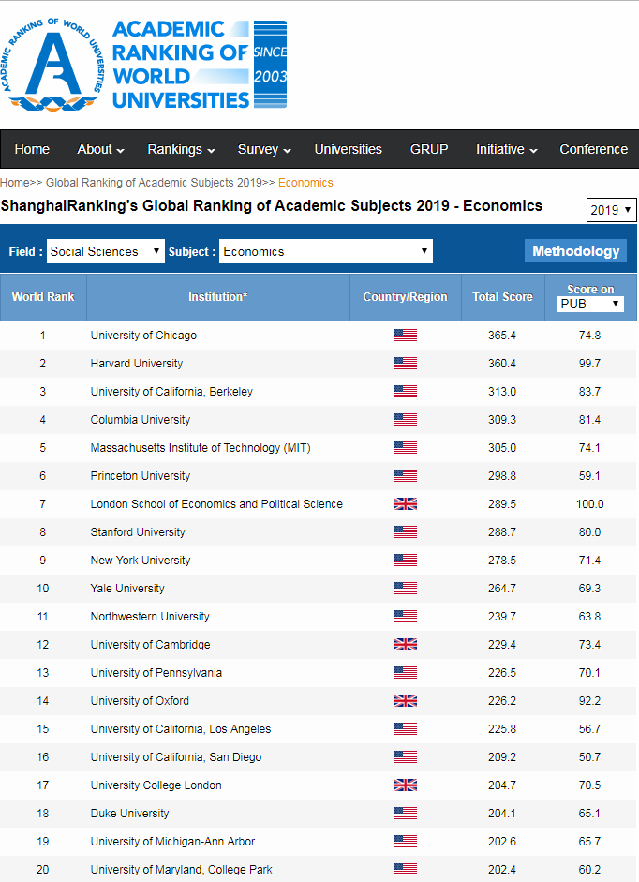Click the US flag in Yale University row

coord(405,589)
